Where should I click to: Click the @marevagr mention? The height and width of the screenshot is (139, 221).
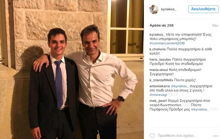point(158,95)
